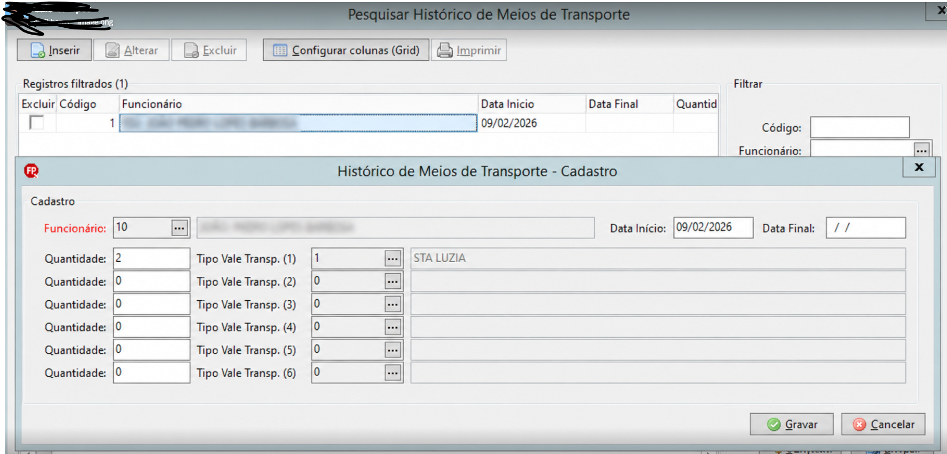Viewport: 947px width, 454px height.
Task: Select the 09/02/2026 Data Inicio cell
Action: coord(531,123)
